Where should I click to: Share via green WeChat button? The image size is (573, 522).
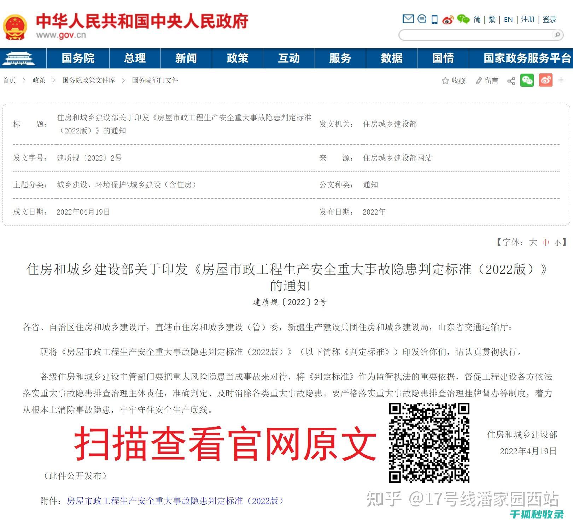click(x=527, y=80)
